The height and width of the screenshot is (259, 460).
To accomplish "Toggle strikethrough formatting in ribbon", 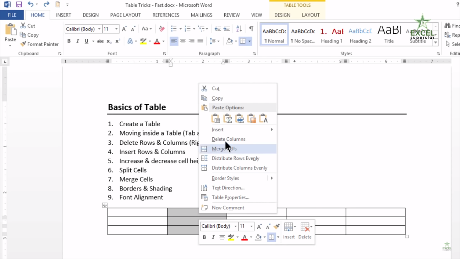I will click(x=100, y=41).
